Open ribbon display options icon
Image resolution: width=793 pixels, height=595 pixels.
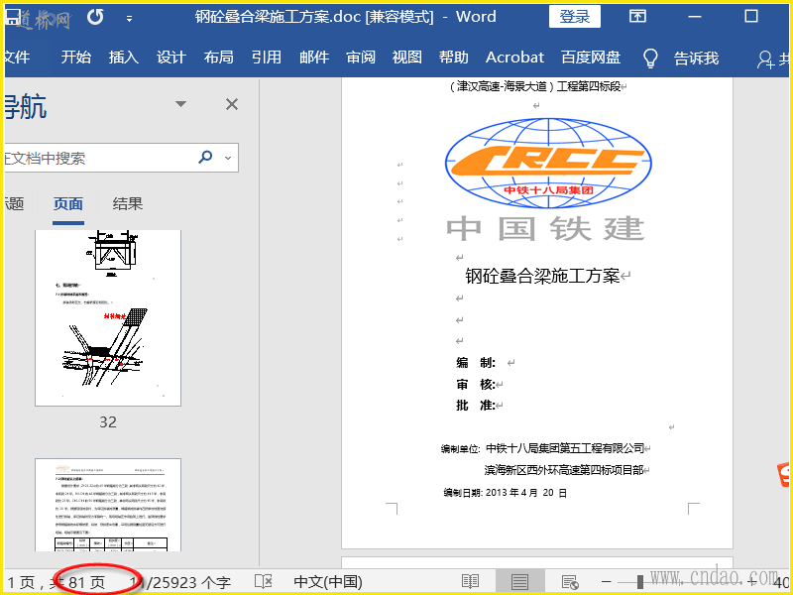[637, 16]
